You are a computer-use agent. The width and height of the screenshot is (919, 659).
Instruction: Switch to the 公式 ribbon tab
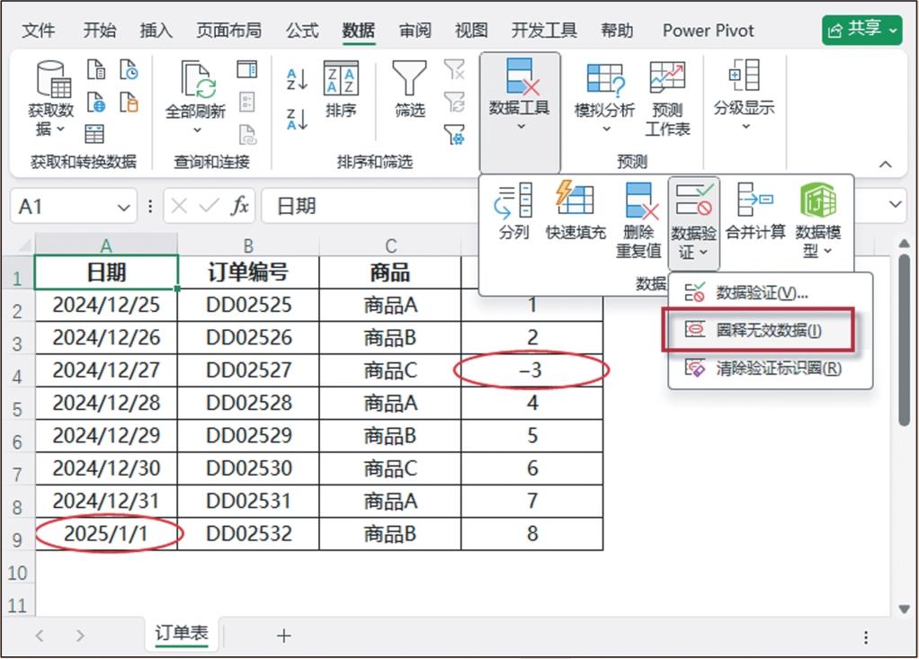tap(302, 31)
